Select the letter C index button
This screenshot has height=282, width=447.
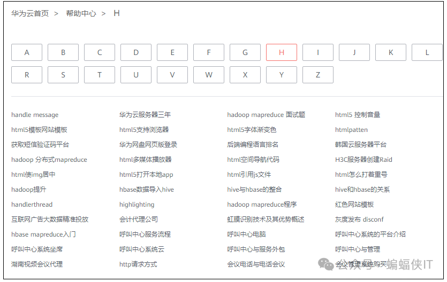pos(100,52)
